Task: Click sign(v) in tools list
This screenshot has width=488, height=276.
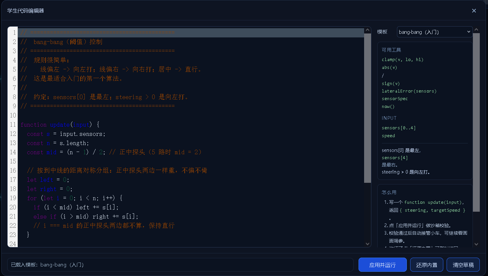Action: pos(391,84)
